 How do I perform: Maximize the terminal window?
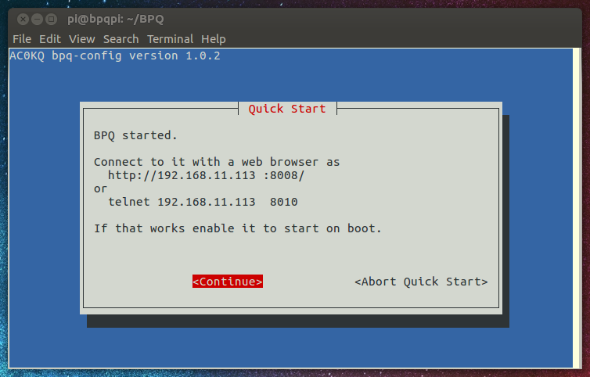(x=51, y=19)
